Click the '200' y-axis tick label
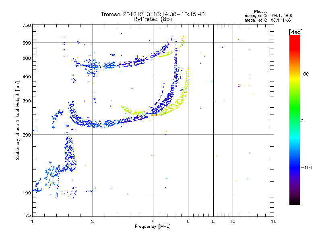This screenshot has height=241, width=322. (x=27, y=135)
